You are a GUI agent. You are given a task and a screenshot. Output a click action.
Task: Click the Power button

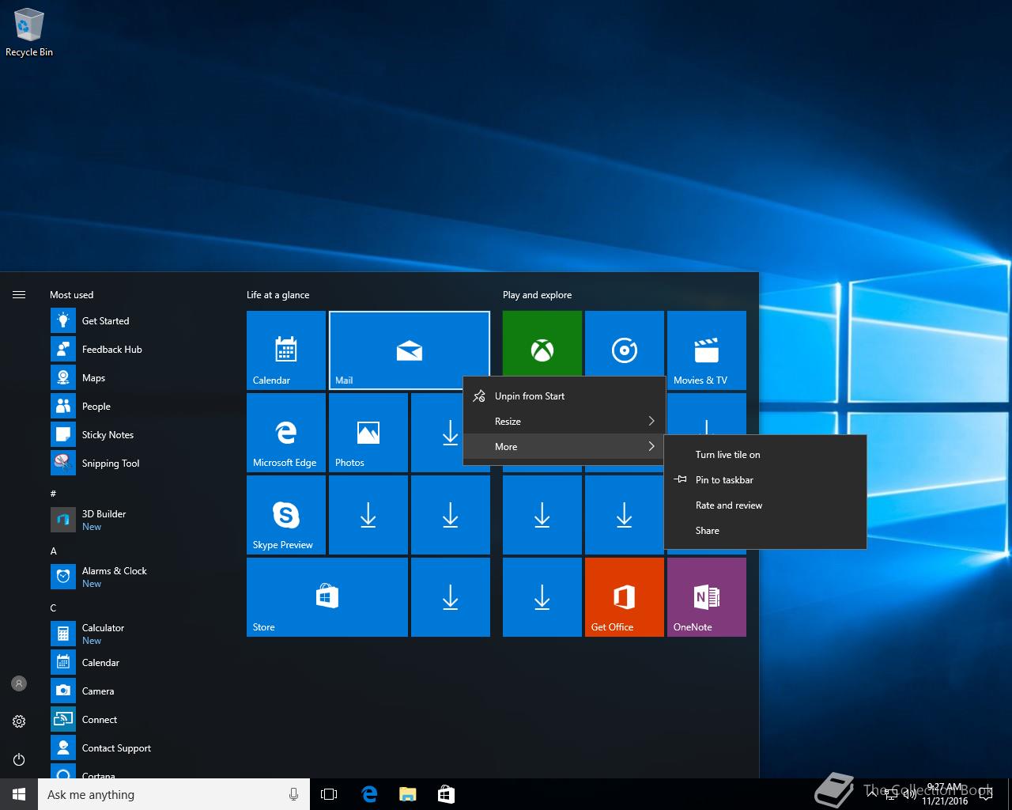tap(19, 759)
